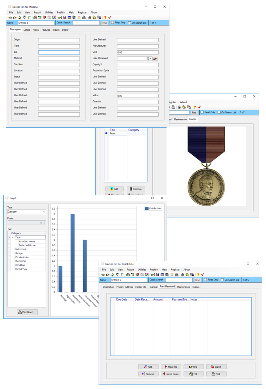Check On Search List in Militaria window
266x389 pixels.
130,23
